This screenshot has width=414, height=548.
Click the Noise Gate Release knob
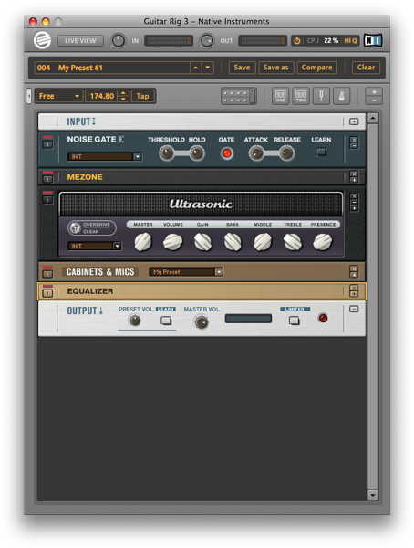287,153
